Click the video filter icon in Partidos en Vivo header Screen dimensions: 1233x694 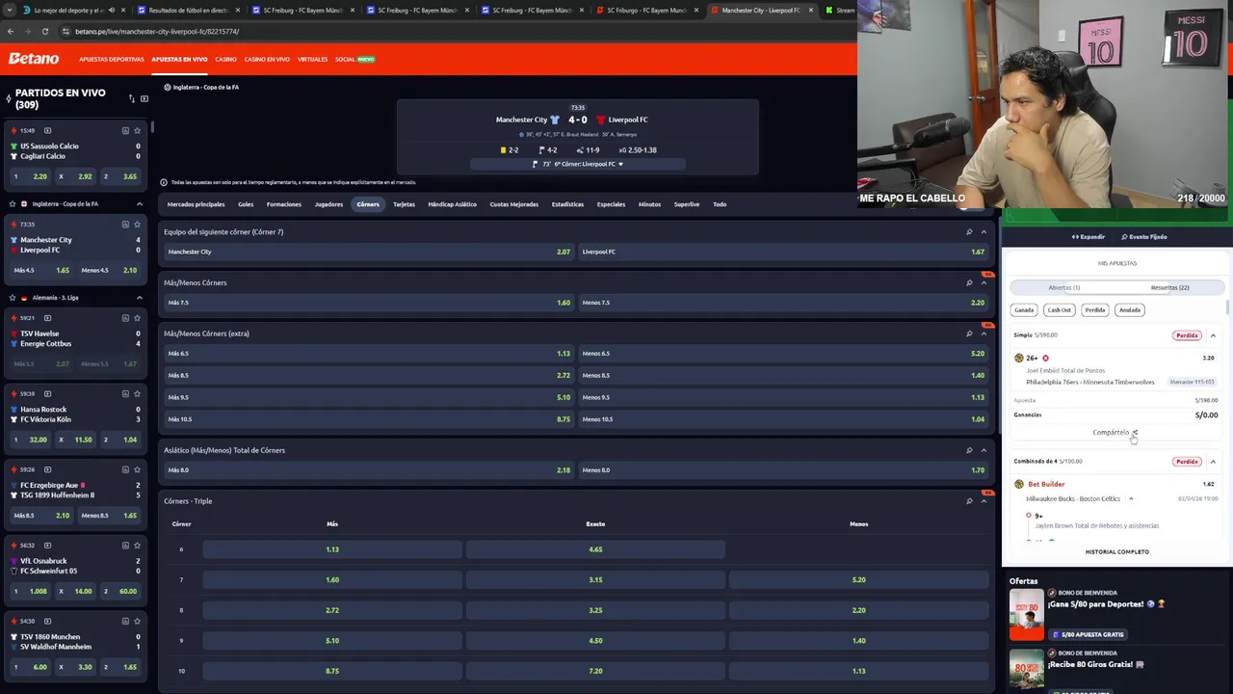click(x=144, y=98)
